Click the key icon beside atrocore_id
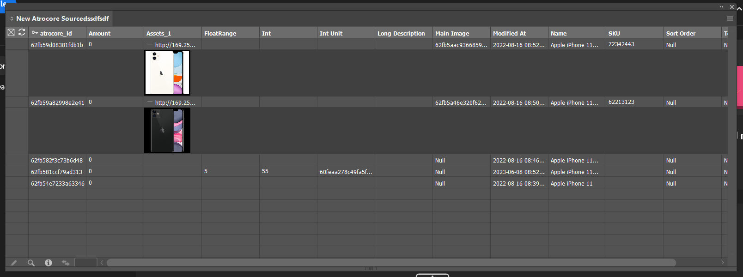Viewport: 743px width, 277px height. point(35,33)
